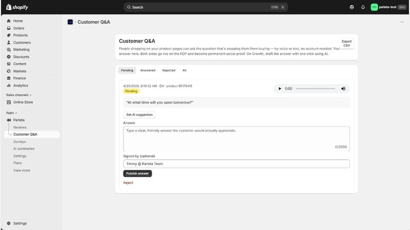Open Parlata Settings submenu item
This screenshot has height=230, width=410.
point(20,156)
